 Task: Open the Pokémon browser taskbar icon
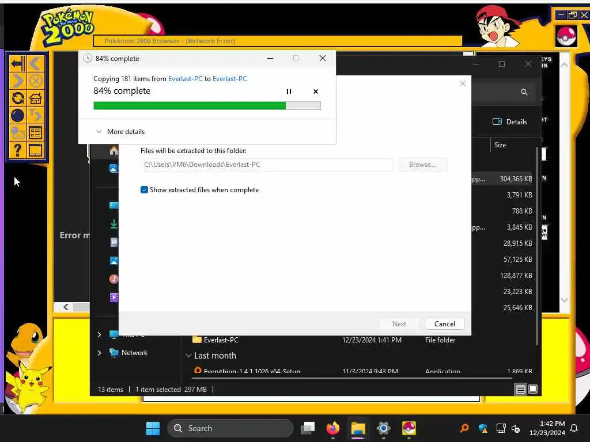tap(409, 428)
